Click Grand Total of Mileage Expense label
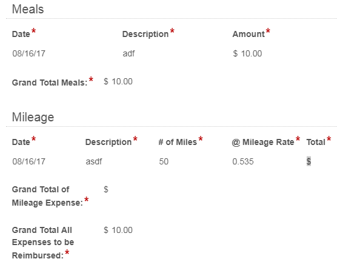 pyautogui.click(x=47, y=196)
